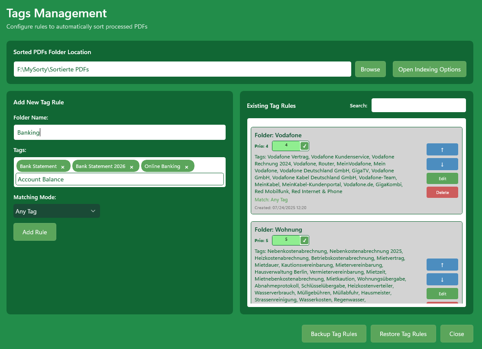Move Vodafone rule down
482x349 pixels.
point(442,164)
